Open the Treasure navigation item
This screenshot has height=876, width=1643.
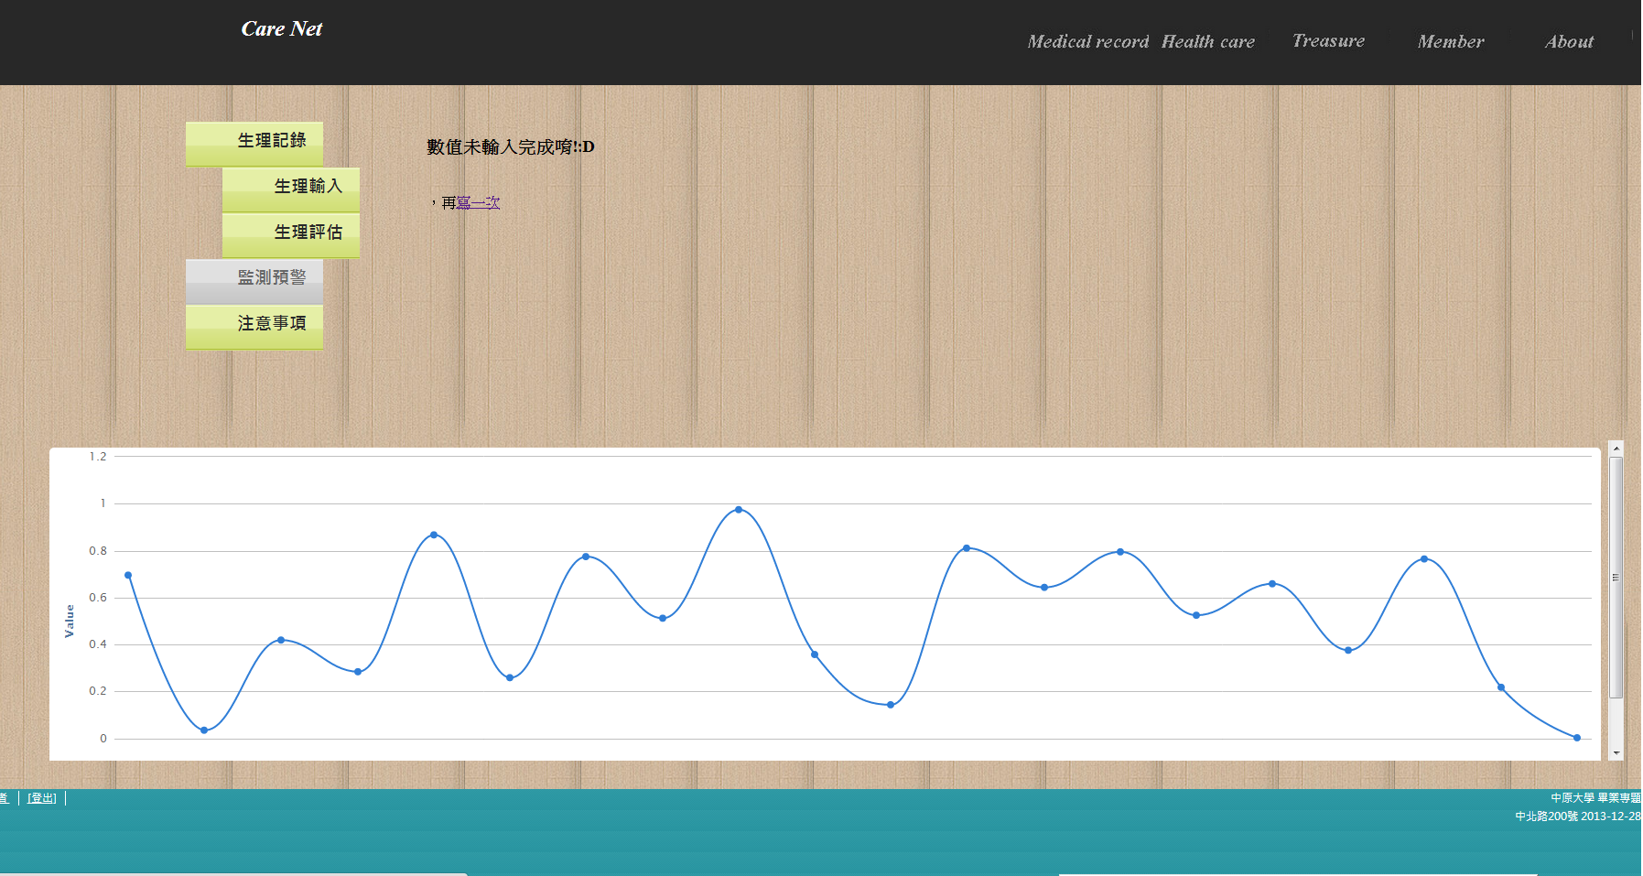[x=1327, y=41]
